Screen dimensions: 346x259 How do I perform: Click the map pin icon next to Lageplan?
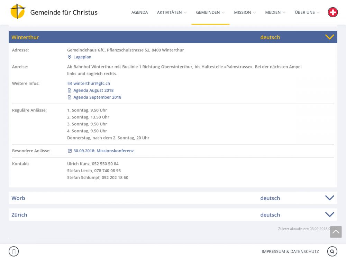tap(69, 57)
